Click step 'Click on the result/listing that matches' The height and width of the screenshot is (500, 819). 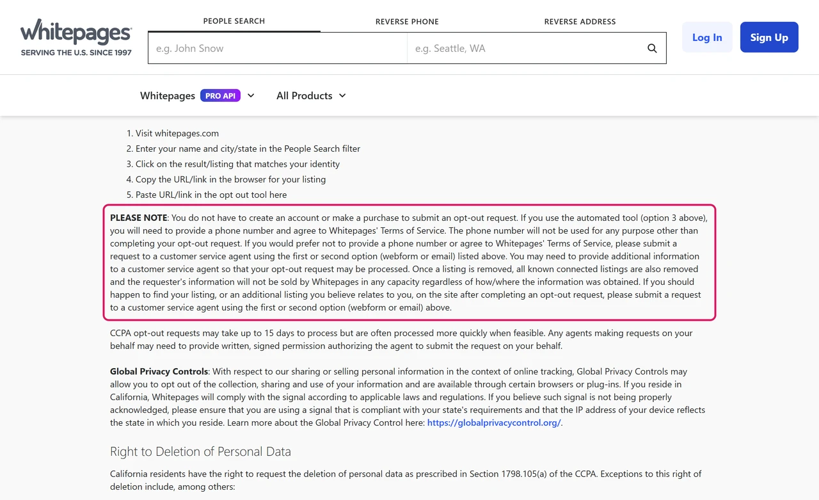pyautogui.click(x=237, y=164)
